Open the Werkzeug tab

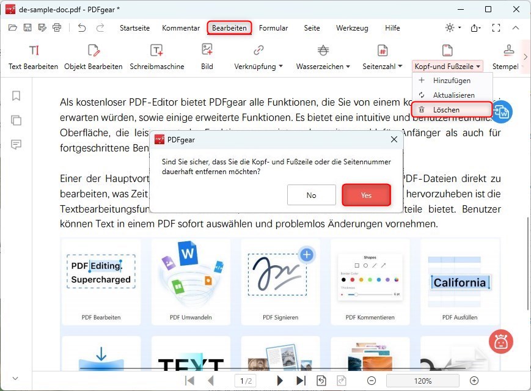coord(352,27)
